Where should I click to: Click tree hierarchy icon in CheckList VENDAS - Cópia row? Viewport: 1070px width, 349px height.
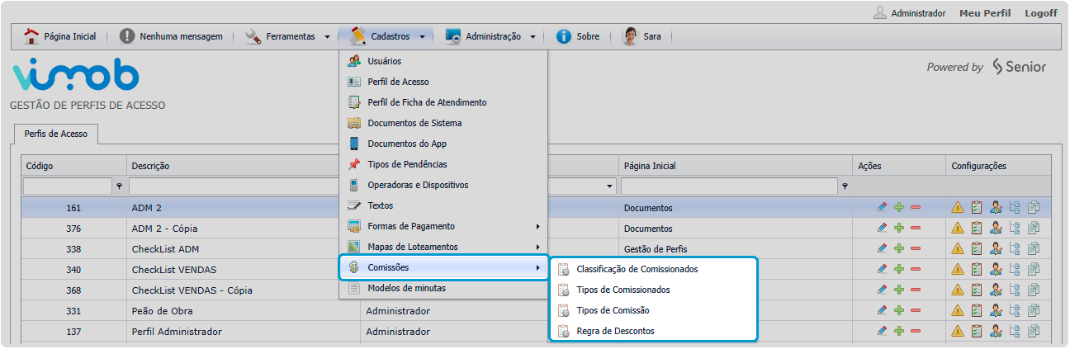click(1015, 290)
